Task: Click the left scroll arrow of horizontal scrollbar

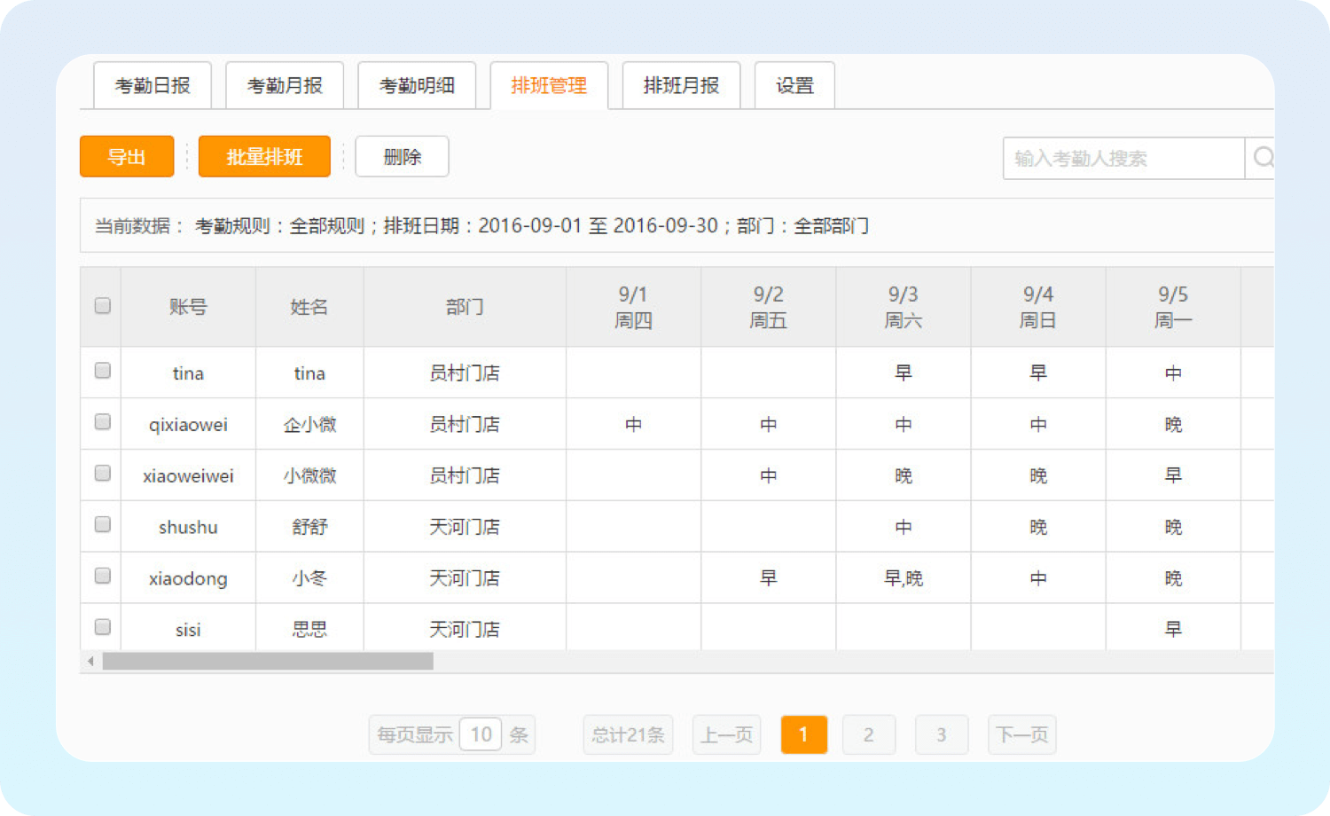Action: [90, 662]
